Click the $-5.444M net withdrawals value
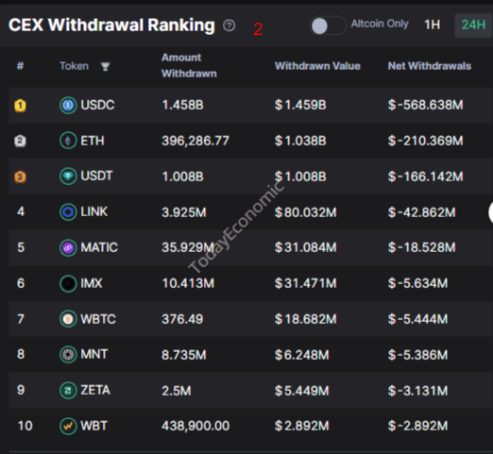Image resolution: width=493 pixels, height=454 pixels. point(417,319)
